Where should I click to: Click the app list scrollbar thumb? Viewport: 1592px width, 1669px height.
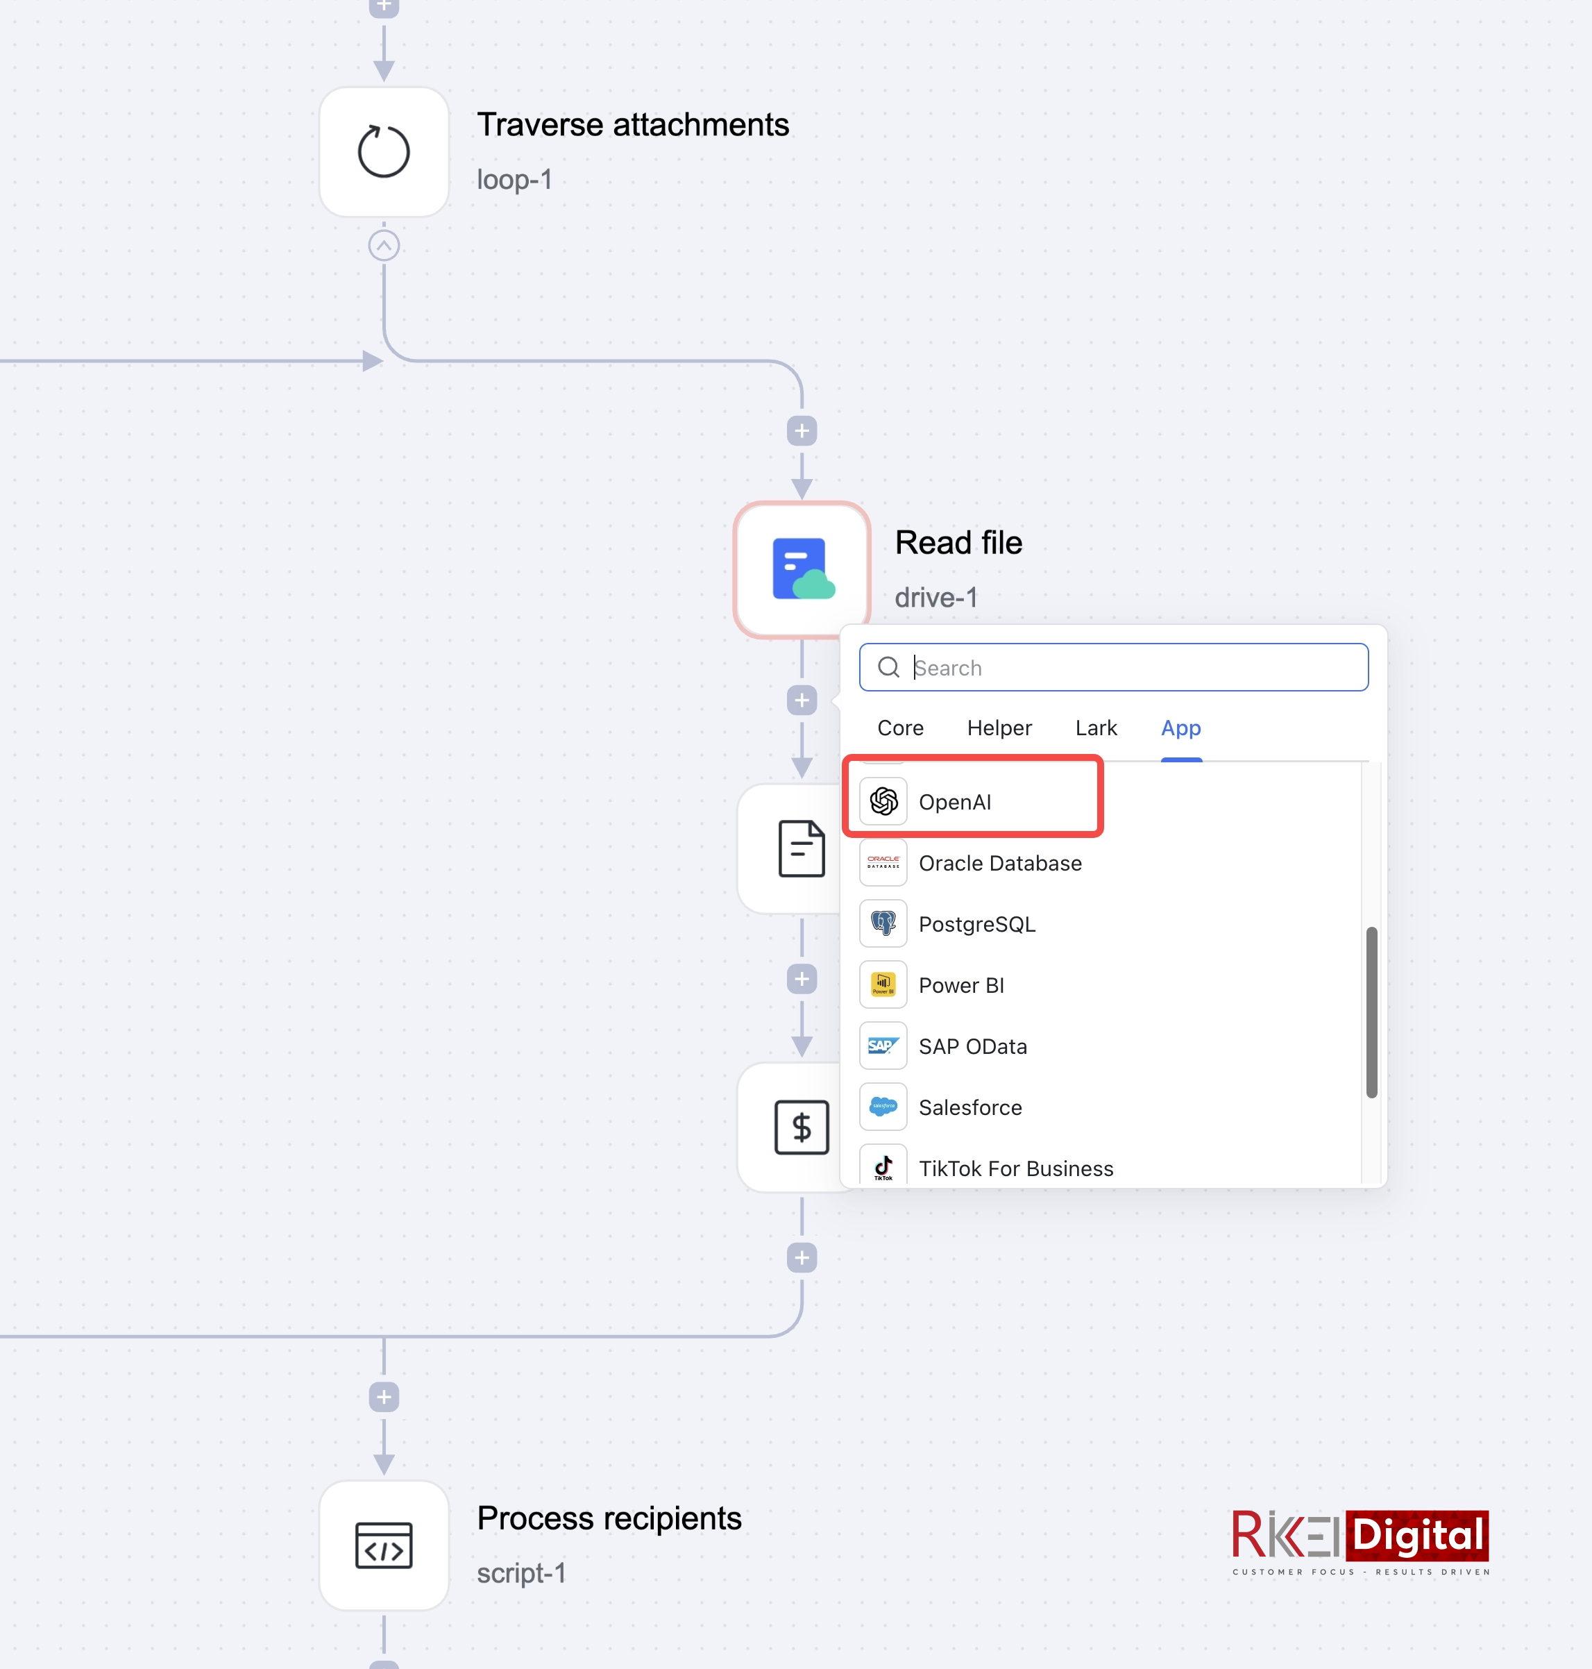point(1371,1012)
